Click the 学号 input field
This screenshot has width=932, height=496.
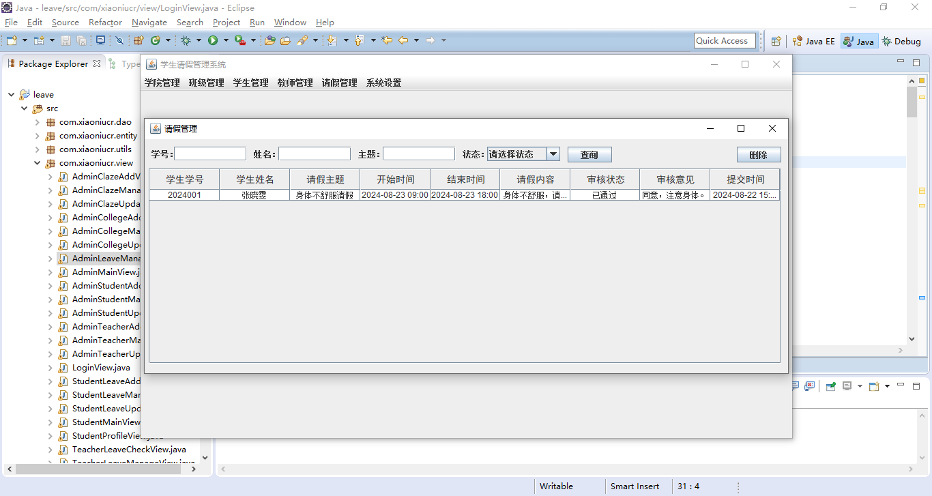[x=210, y=154]
